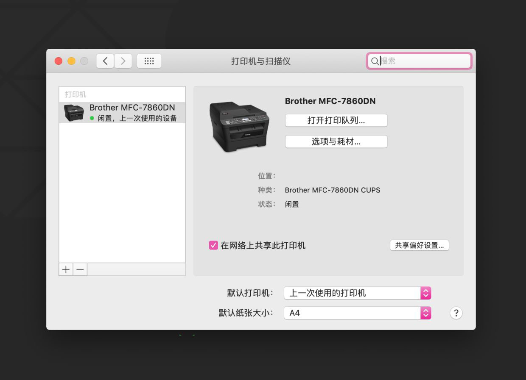Screen dimensions: 526x380
Task: Click the 默认打印机: label
Action: (250, 293)
